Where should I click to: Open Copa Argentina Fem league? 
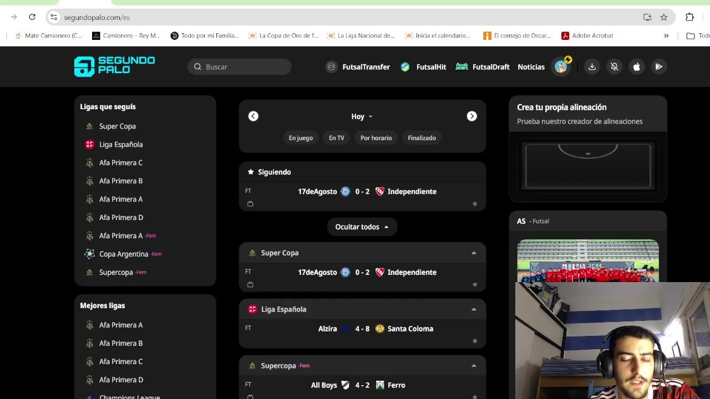130,254
